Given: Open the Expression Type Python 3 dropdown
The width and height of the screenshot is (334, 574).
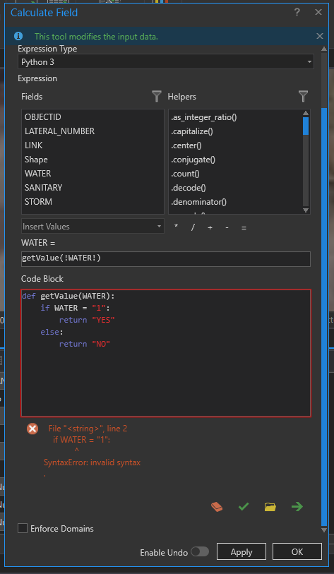Looking at the screenshot, I should 166,62.
